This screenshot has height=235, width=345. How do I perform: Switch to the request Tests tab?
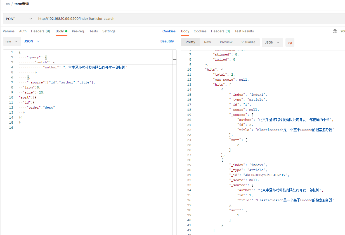pyautogui.click(x=94, y=31)
